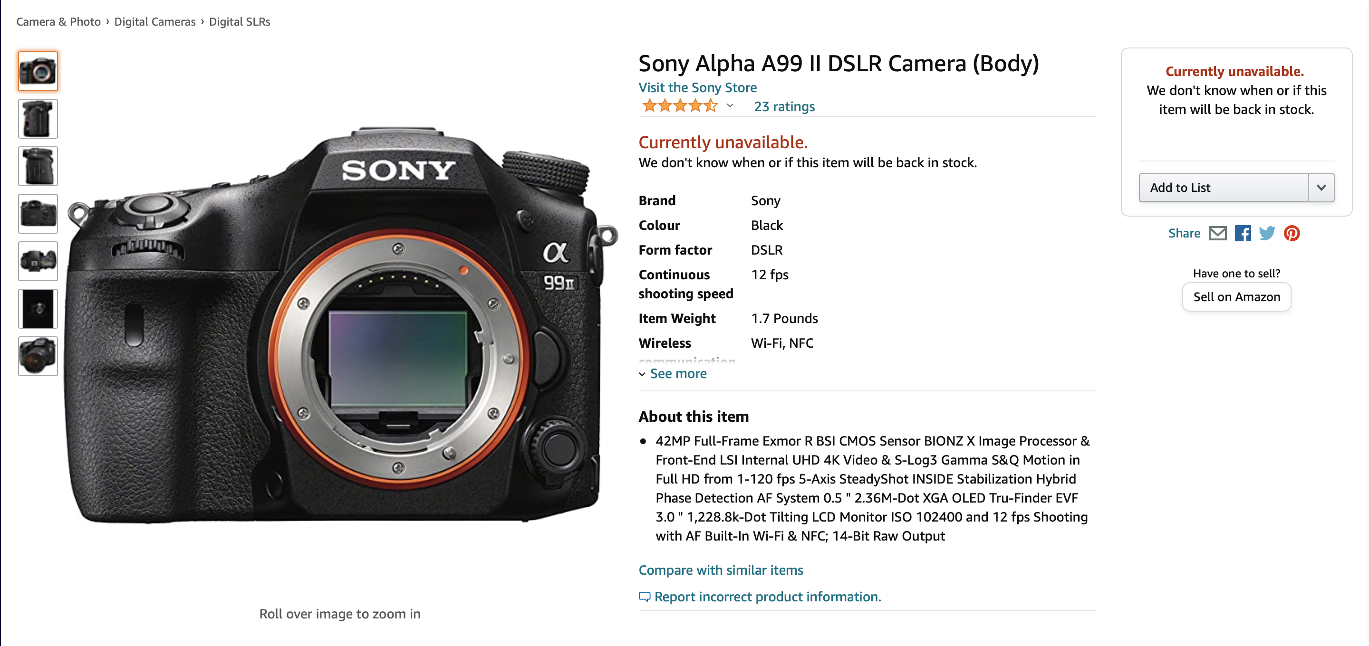Share product on Facebook icon
1369x646 pixels.
pyautogui.click(x=1243, y=233)
